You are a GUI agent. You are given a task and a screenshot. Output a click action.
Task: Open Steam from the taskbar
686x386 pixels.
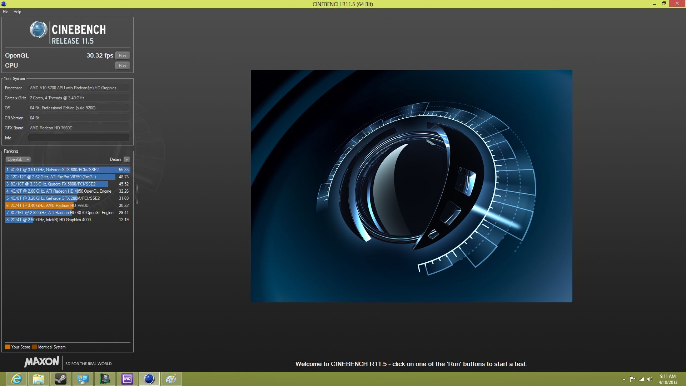61,379
